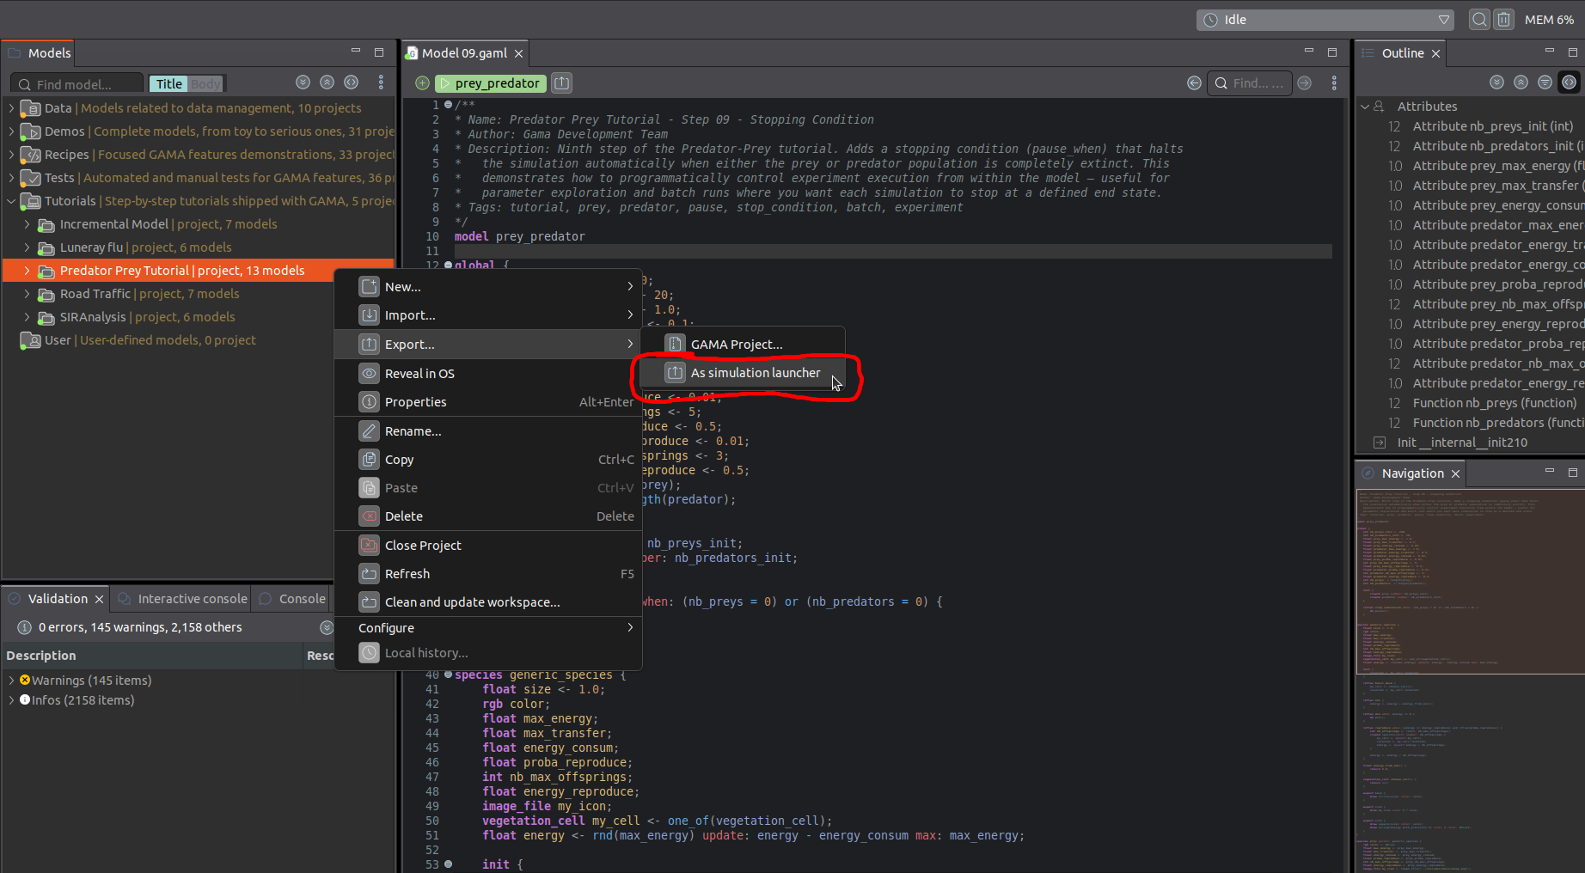This screenshot has width=1585, height=873.
Task: Choose As simulation launcher from the Export submenu
Action: (x=743, y=373)
